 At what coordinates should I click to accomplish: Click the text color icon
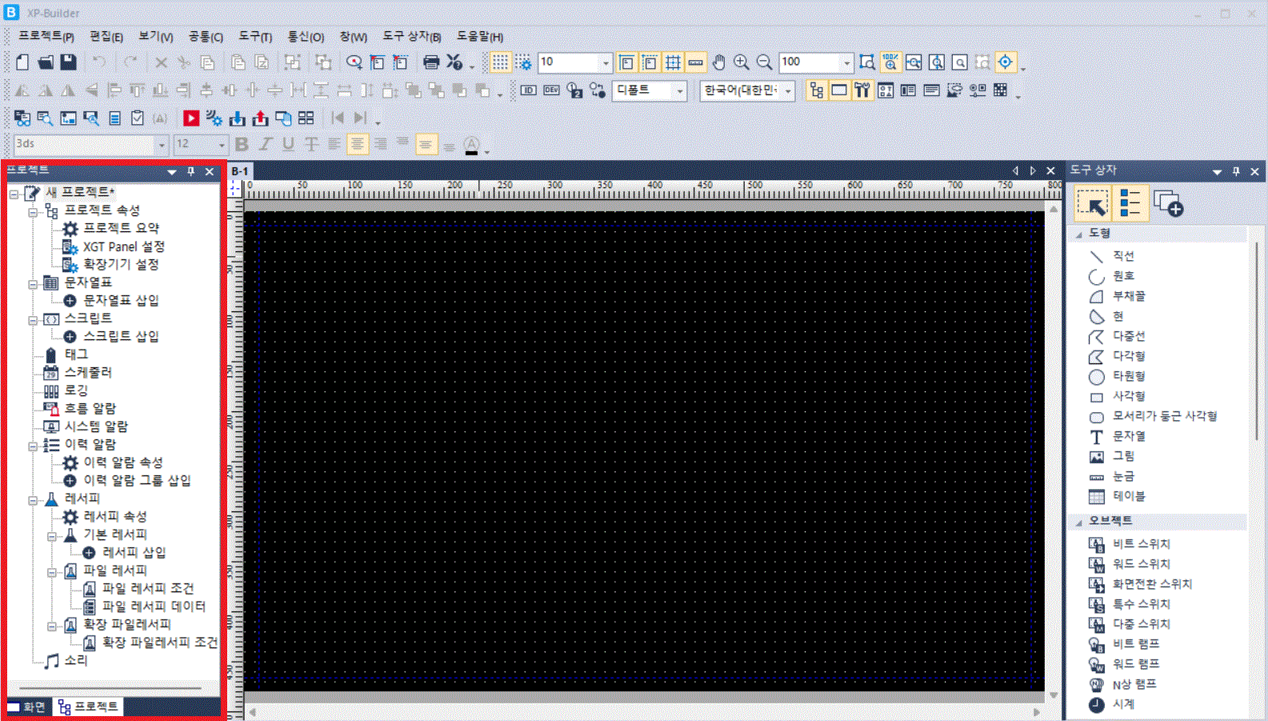tap(472, 145)
